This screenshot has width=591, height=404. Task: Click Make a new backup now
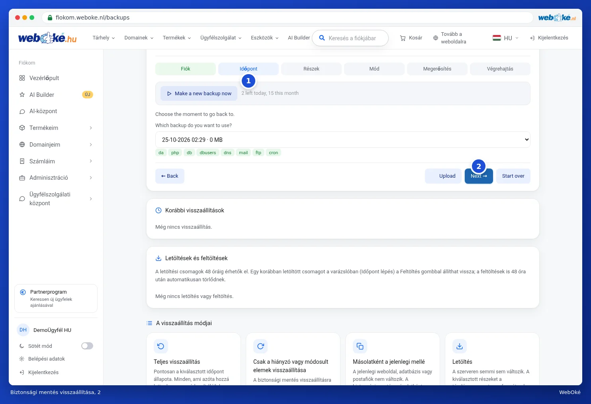click(x=199, y=93)
